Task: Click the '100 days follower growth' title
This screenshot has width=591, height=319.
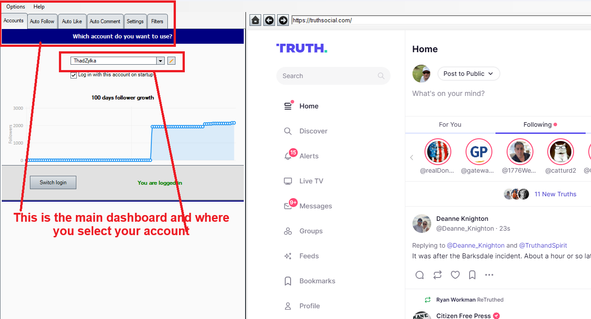Action: 123,98
